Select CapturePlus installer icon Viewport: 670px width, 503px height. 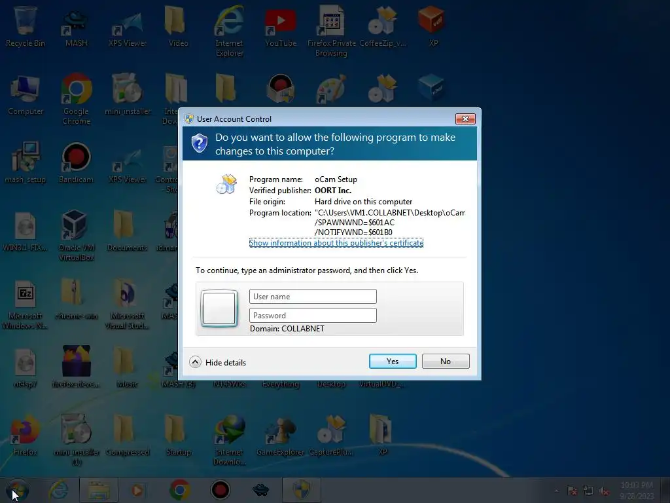click(331, 435)
